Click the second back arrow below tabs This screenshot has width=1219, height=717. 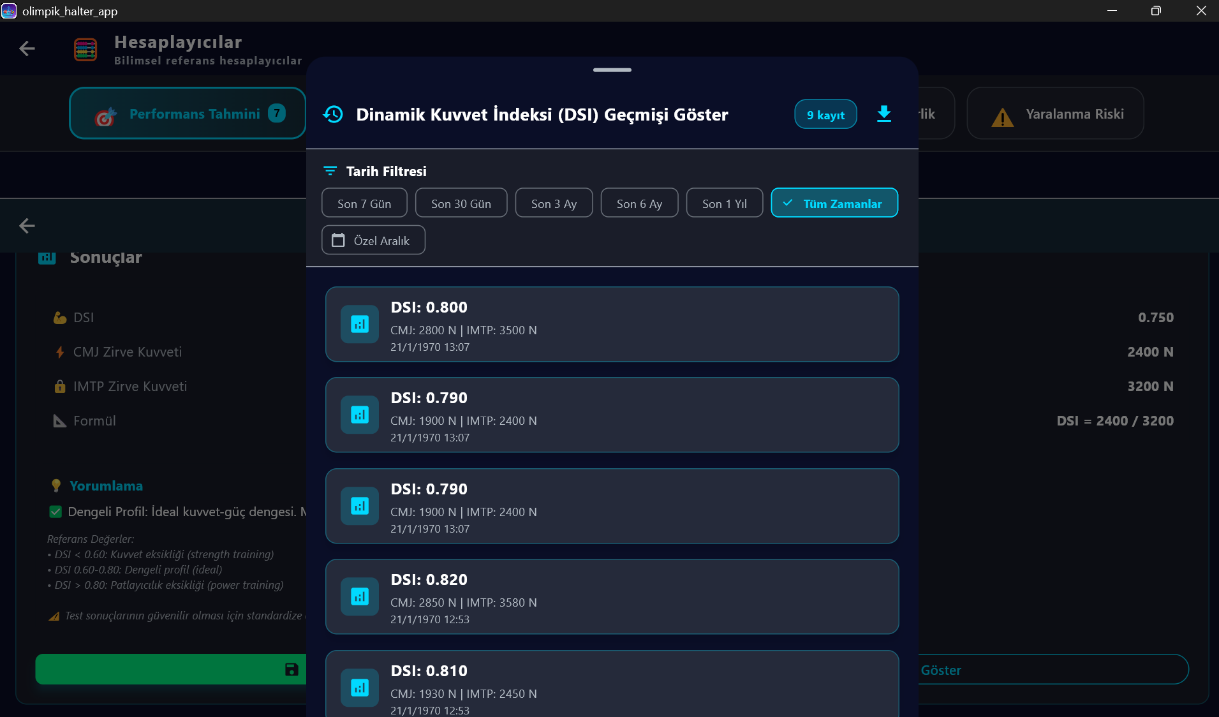coord(27,226)
